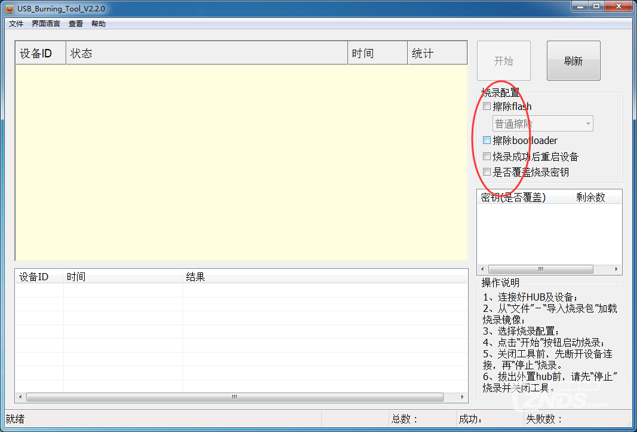Click the 剩余数 column header

(x=596, y=197)
